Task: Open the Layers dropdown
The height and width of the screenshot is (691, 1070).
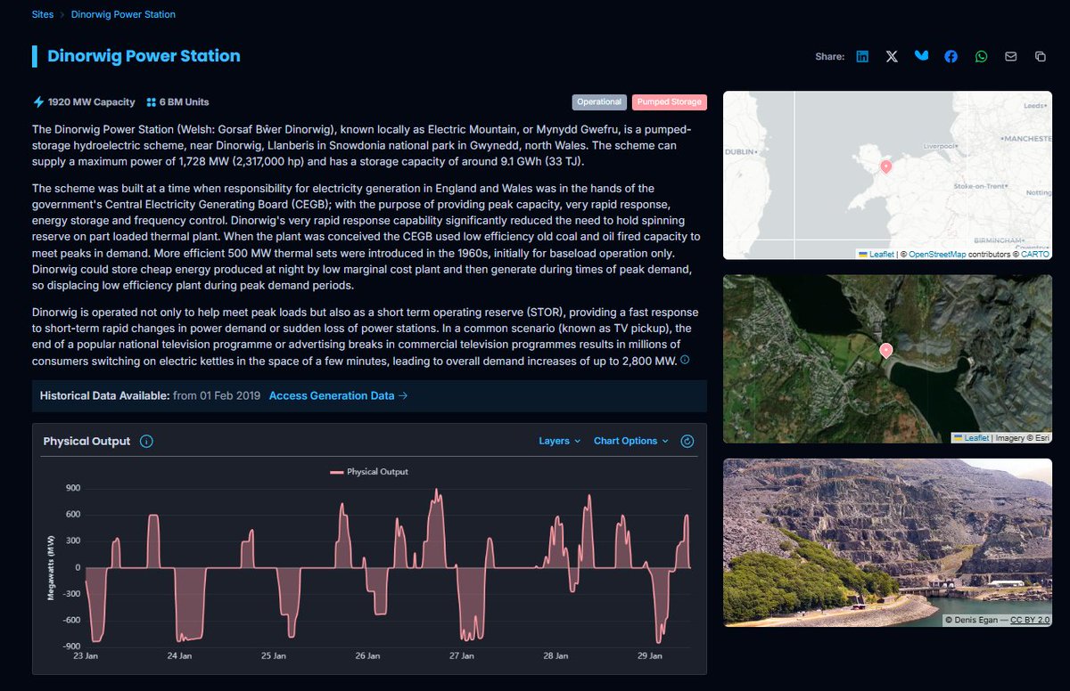Action: (x=560, y=441)
